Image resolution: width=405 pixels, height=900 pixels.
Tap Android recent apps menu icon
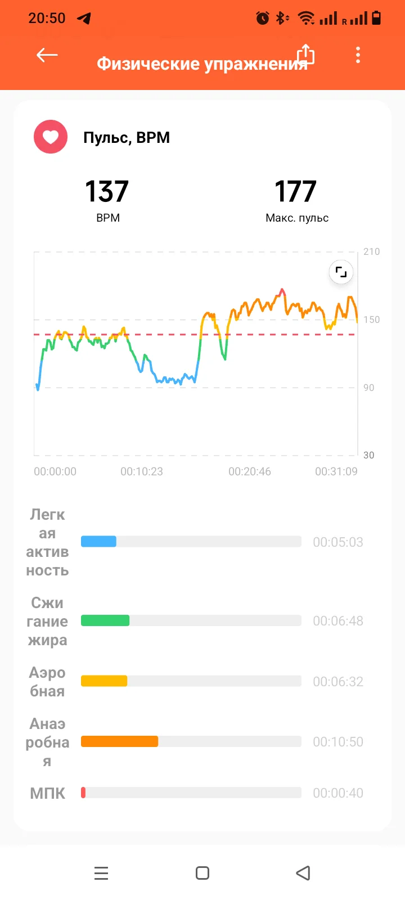click(x=101, y=873)
